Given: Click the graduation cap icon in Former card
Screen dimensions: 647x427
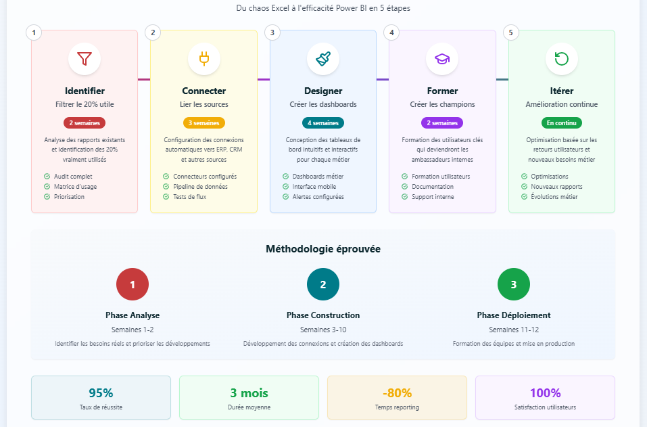Looking at the screenshot, I should pyautogui.click(x=442, y=59).
